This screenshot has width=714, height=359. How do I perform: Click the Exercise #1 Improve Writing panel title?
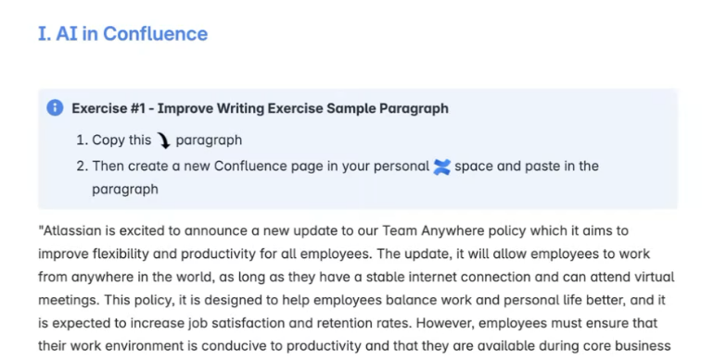click(x=260, y=108)
